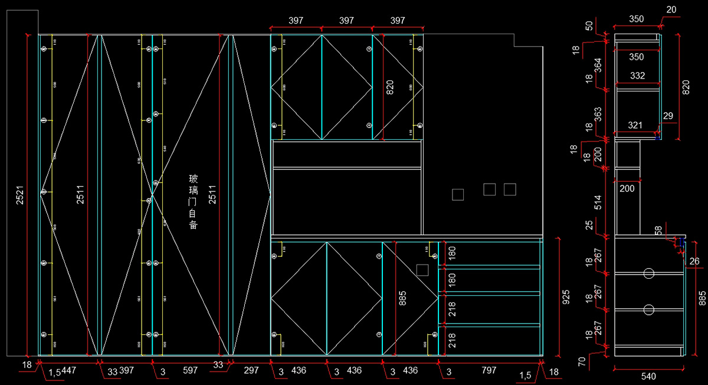Click the 540 depth dimension label

point(648,376)
